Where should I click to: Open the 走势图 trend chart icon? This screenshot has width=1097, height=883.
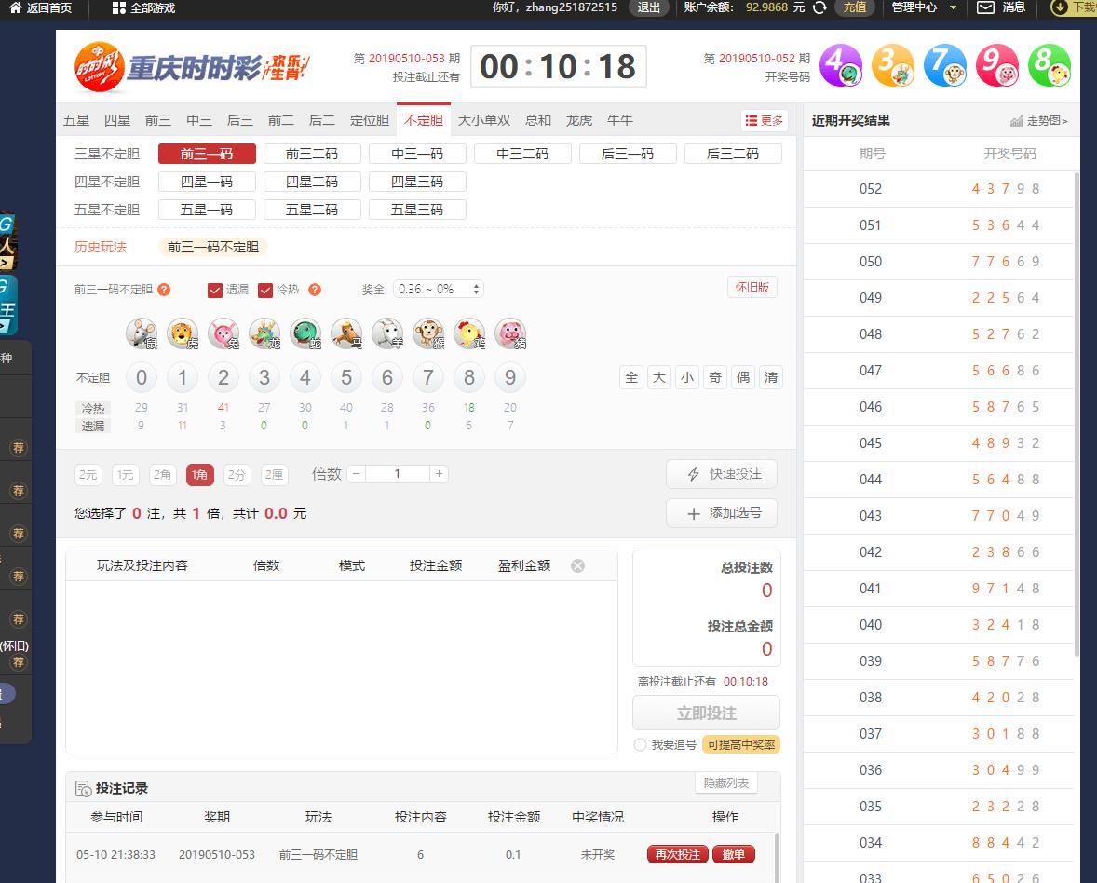(x=1017, y=121)
